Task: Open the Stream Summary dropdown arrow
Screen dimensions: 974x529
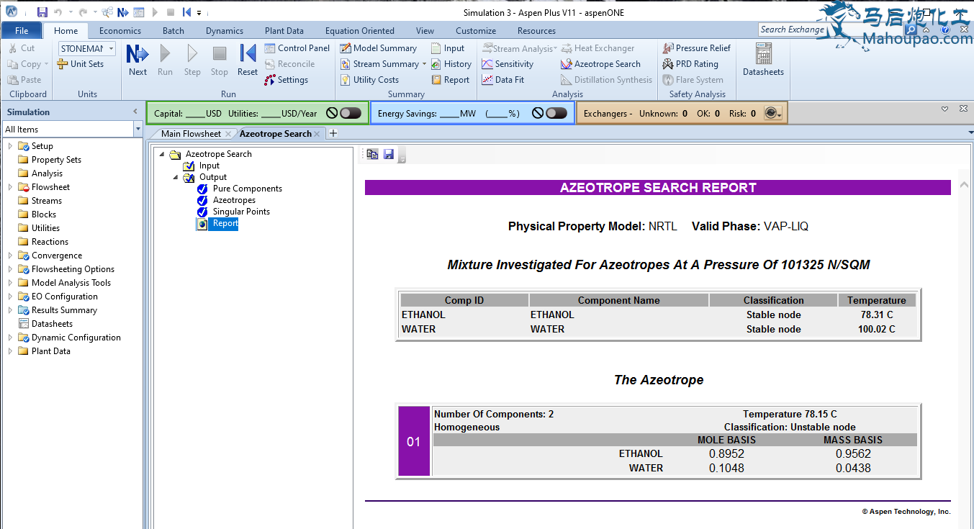Action: 424,64
